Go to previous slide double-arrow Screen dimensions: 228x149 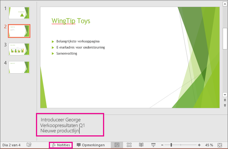(225, 100)
